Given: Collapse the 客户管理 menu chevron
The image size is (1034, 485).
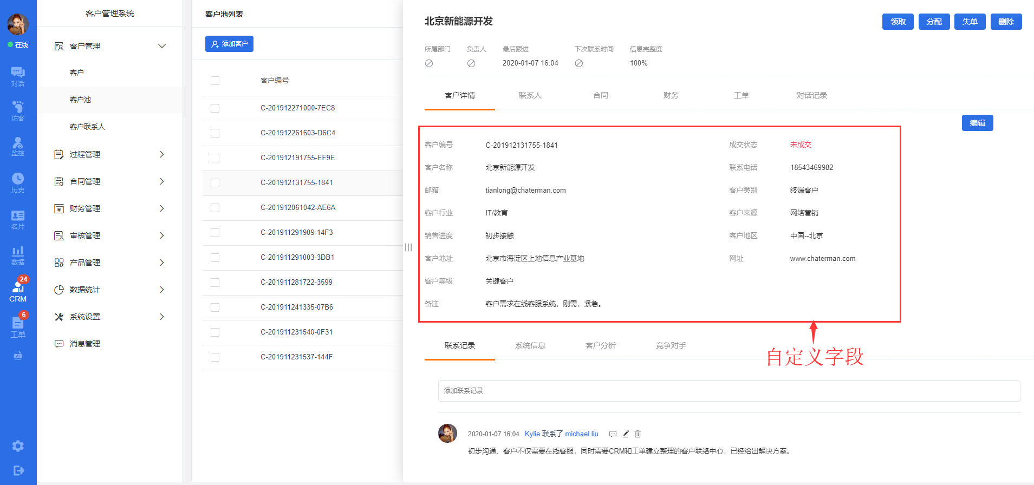Looking at the screenshot, I should [x=161, y=46].
